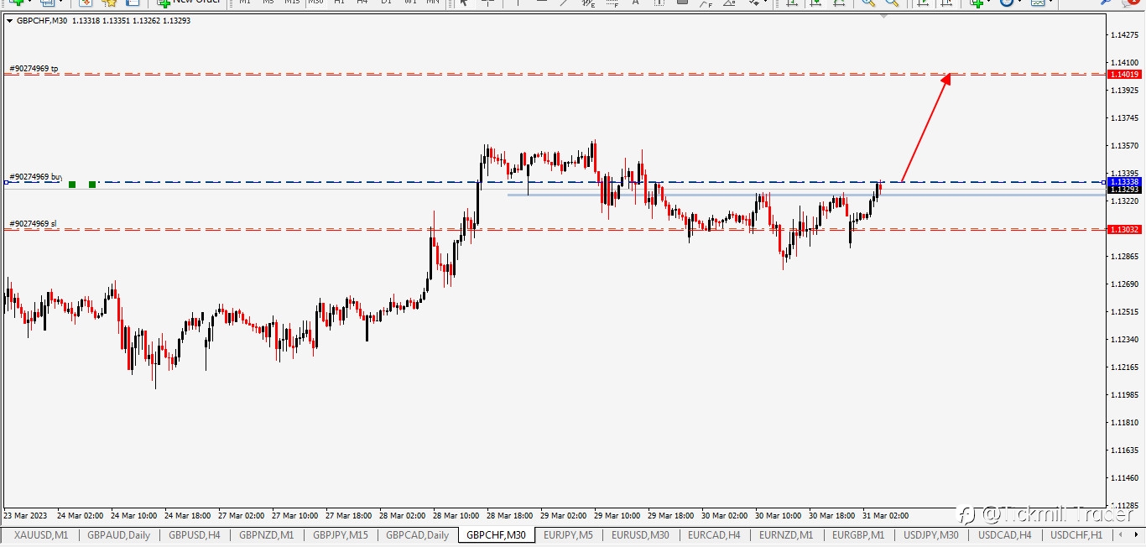Click the first green square trade marker

coord(73,184)
